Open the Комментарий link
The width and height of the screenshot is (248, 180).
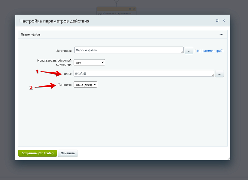click(213, 51)
